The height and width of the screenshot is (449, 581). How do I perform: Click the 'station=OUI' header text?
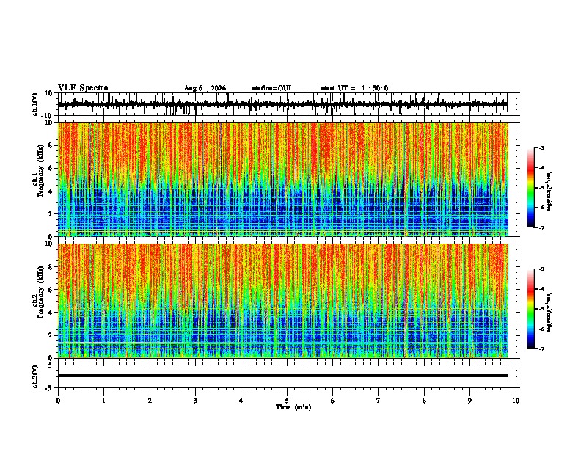point(271,88)
